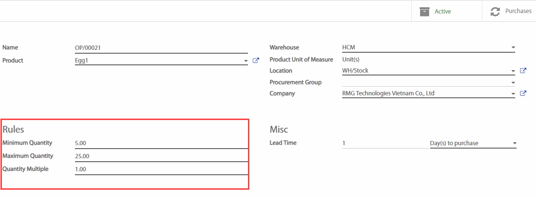
Task: Click the Quantity Multiple input field
Action: [x=159, y=169]
